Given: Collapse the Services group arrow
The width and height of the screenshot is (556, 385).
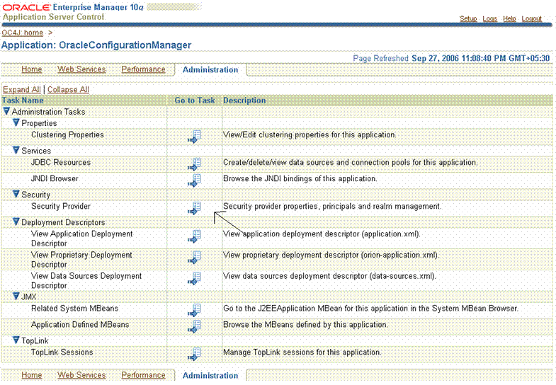Looking at the screenshot, I should point(16,150).
